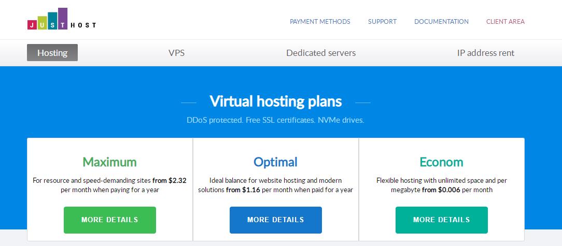Go to IP address rent tab
The width and height of the screenshot is (562, 246).
point(485,53)
